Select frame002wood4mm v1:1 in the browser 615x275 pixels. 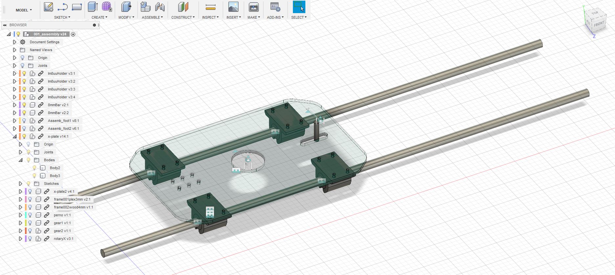74,207
